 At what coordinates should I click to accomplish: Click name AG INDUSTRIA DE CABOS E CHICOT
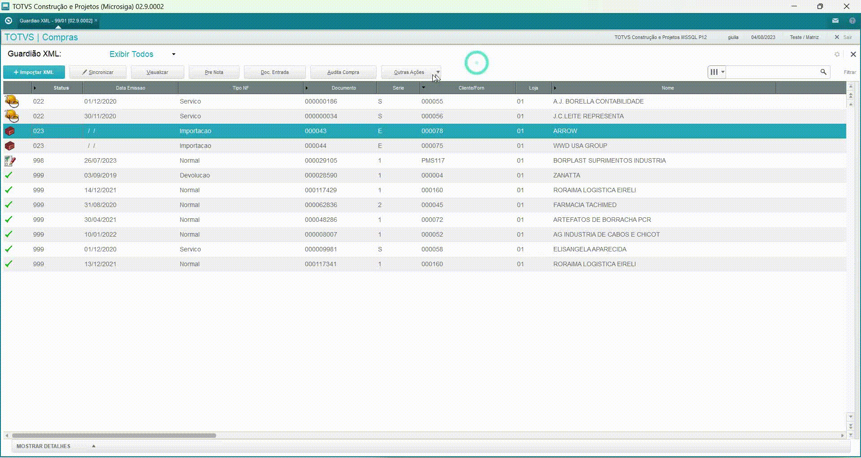click(606, 234)
